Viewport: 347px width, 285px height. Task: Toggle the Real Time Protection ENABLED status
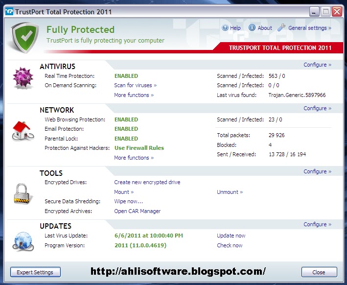(126, 76)
